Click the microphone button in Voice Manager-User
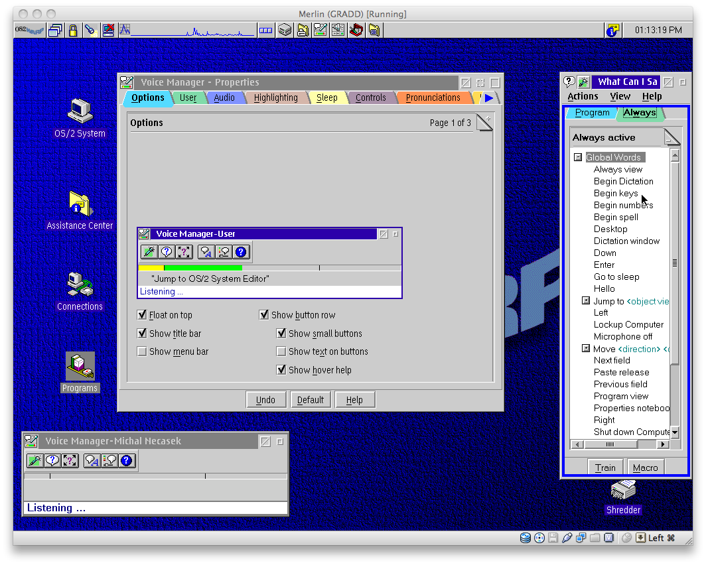The height and width of the screenshot is (565, 706). [x=149, y=252]
